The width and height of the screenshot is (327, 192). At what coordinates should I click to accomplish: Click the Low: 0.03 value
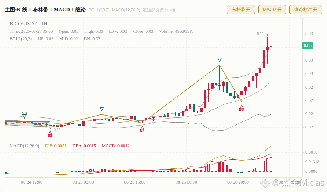(x=118, y=31)
